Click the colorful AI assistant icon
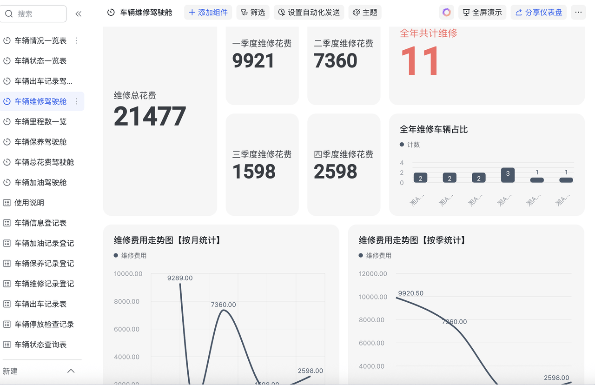 446,13
